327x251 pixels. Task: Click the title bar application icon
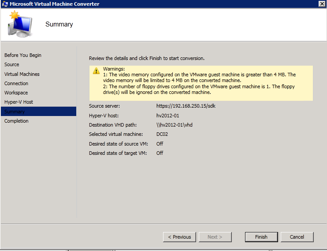5,4
